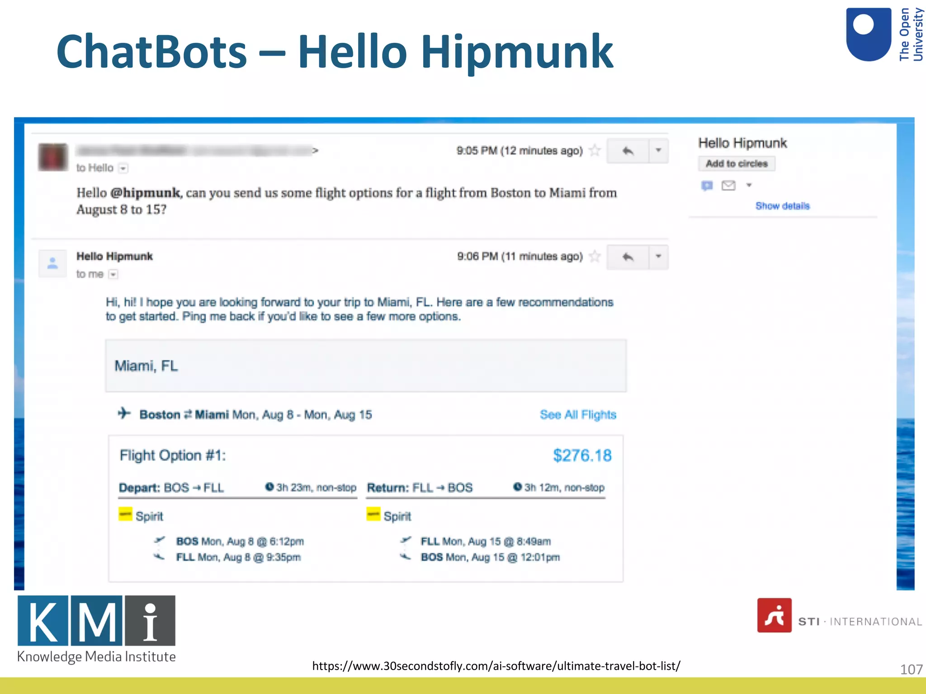Click the Open University logo
The image size is (926, 694).
coord(884,34)
